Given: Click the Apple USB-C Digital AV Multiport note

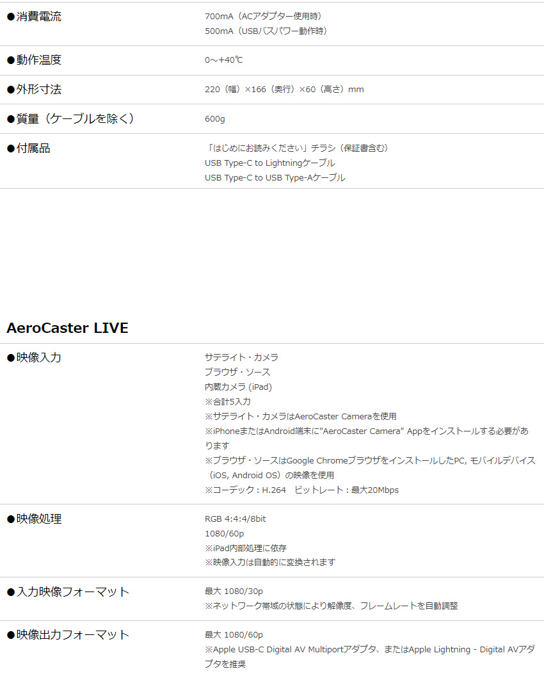Looking at the screenshot, I should [370, 657].
